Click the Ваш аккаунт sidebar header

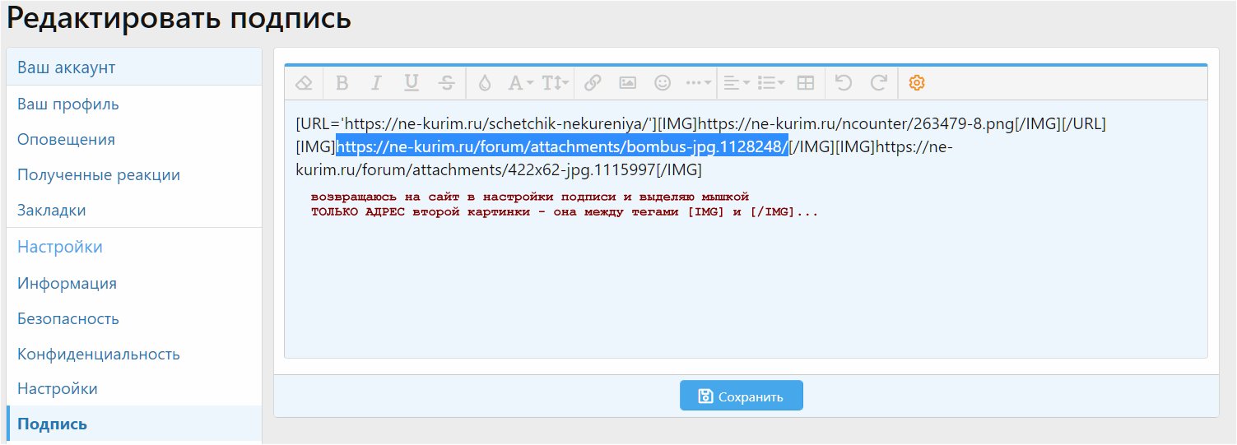[134, 67]
